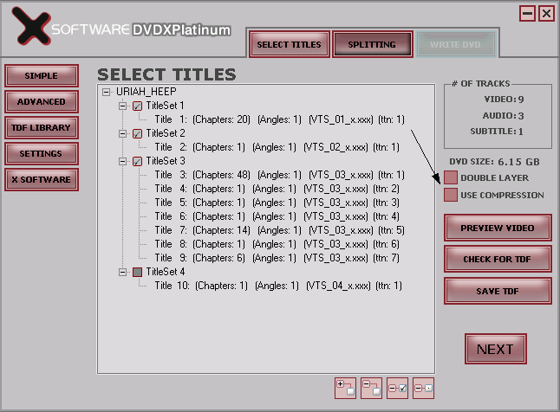The width and height of the screenshot is (560, 412).
Task: Close the DVDXPlatinum window
Action: pyautogui.click(x=546, y=14)
